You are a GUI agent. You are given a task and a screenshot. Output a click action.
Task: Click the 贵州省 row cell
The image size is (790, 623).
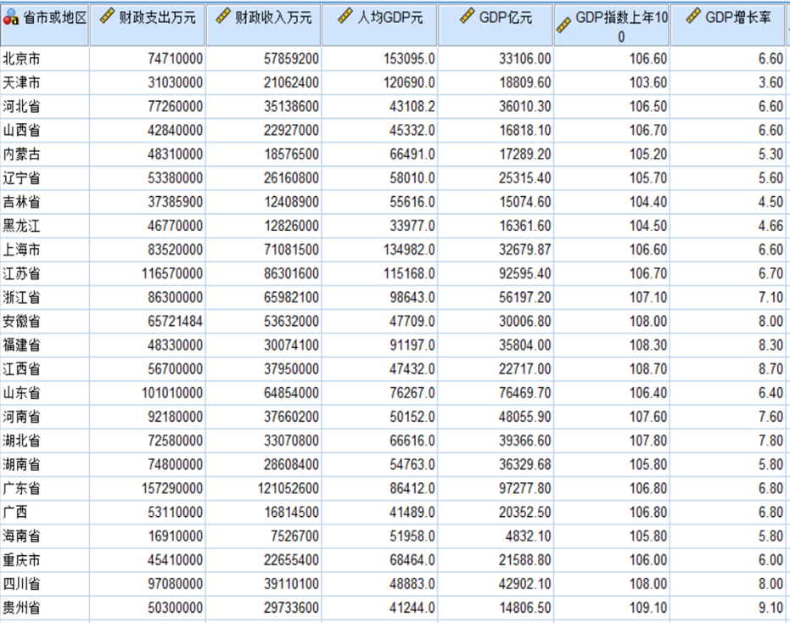point(45,608)
